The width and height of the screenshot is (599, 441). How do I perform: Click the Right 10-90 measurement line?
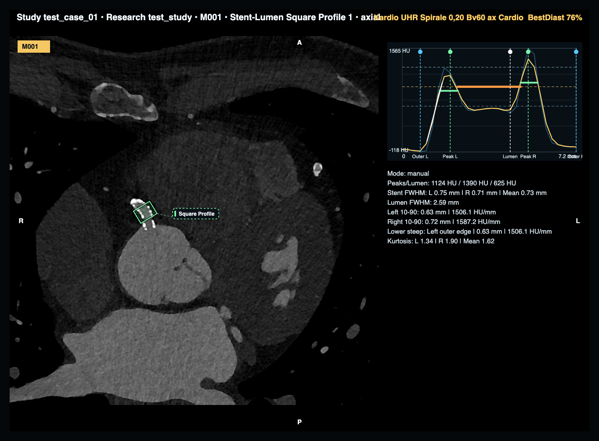coord(444,222)
